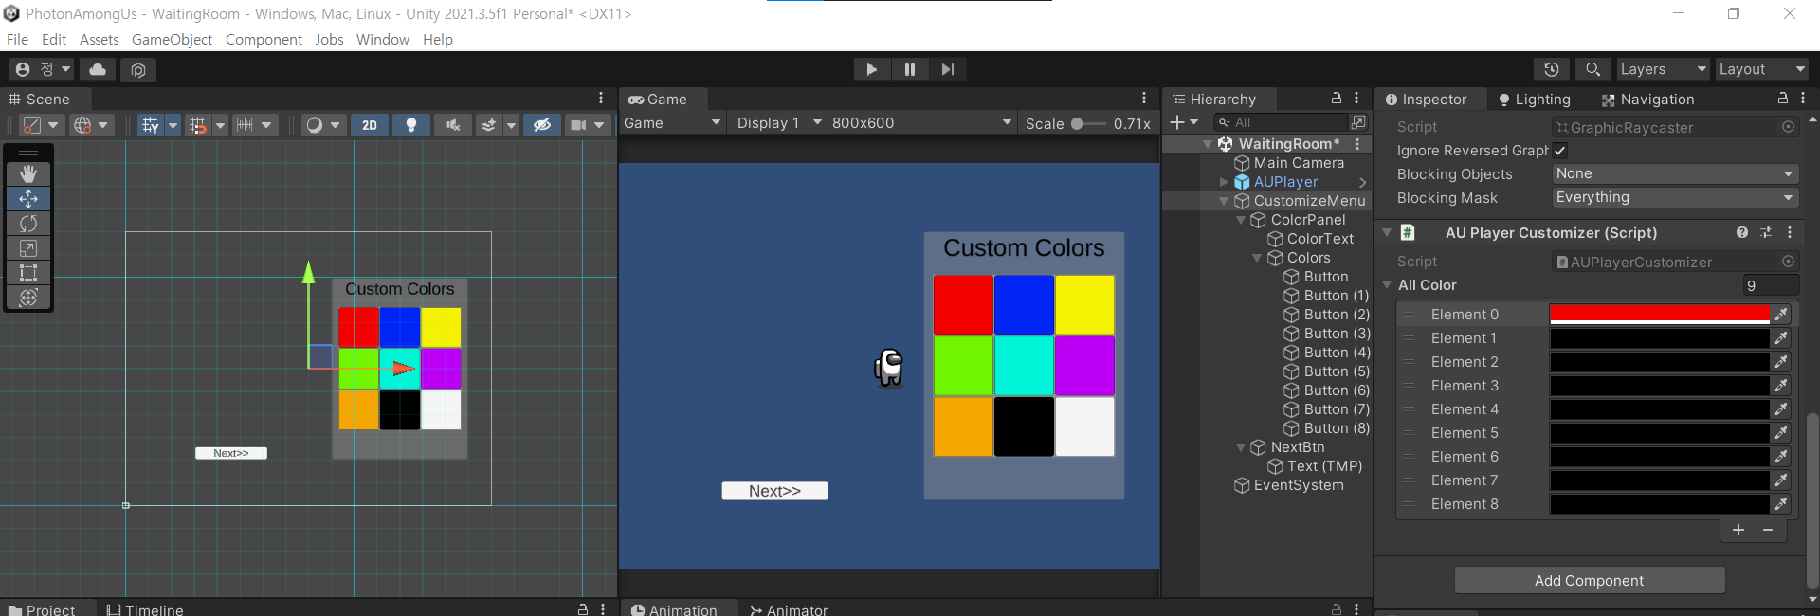Toggle scene audio mute

coord(453,125)
